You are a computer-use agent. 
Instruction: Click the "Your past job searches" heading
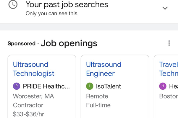[x=67, y=4]
